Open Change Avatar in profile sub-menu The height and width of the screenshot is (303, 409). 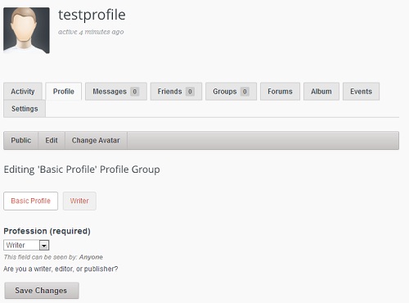[x=96, y=140]
